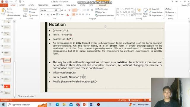The height and width of the screenshot is (107, 190).
Task: Click the Increase Font Size icon
Action: point(62,10)
